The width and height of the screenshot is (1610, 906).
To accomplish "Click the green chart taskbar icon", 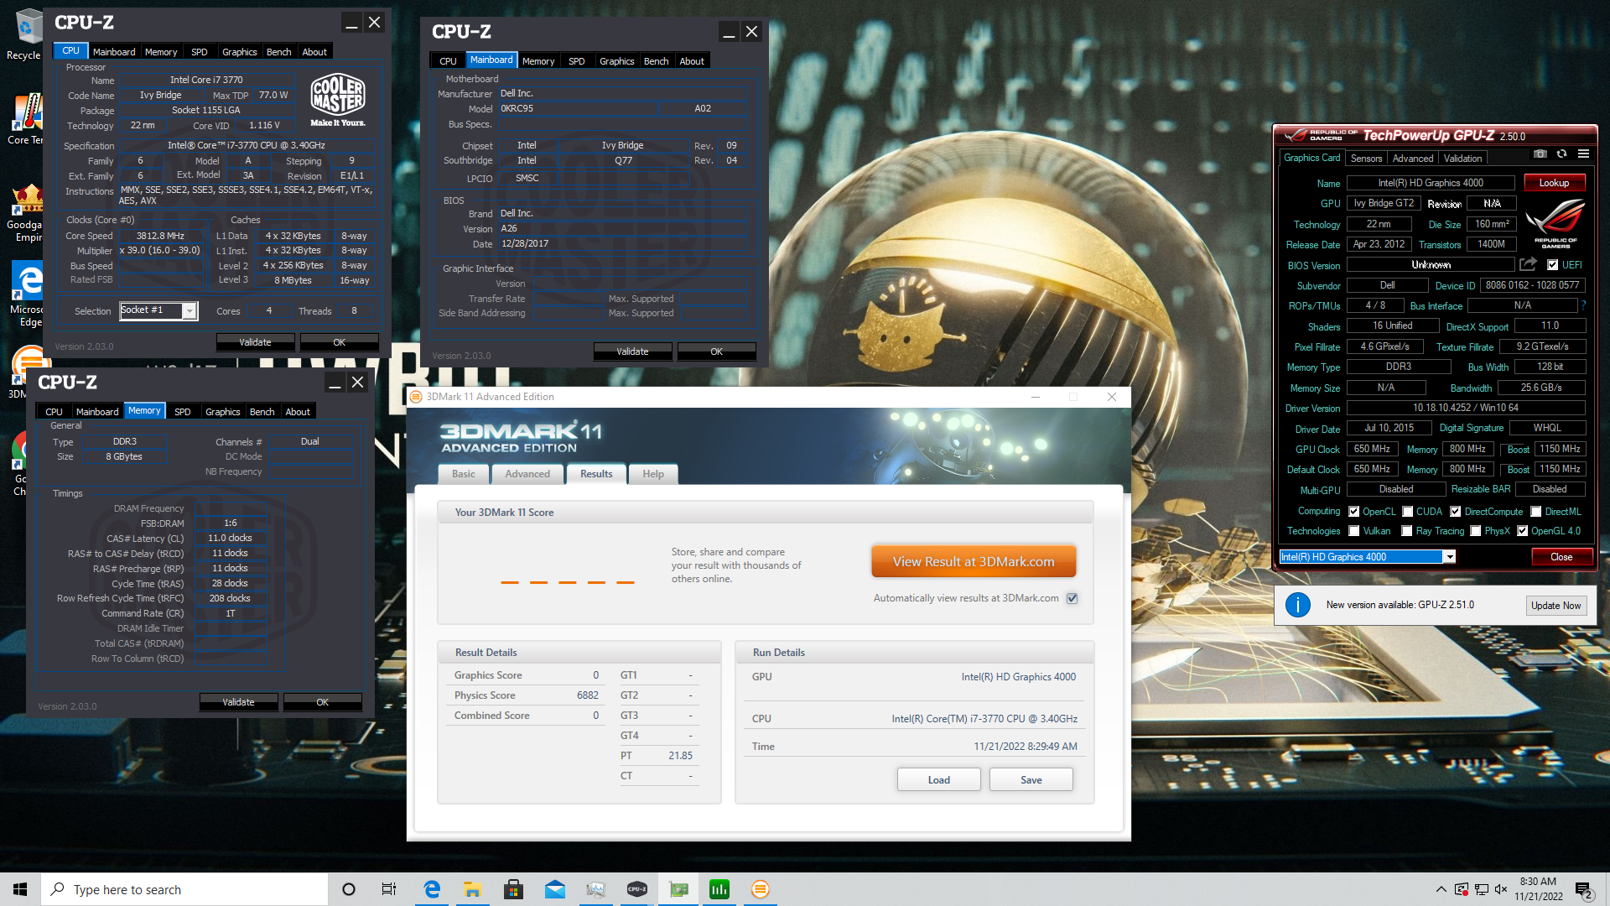I will pyautogui.click(x=719, y=889).
